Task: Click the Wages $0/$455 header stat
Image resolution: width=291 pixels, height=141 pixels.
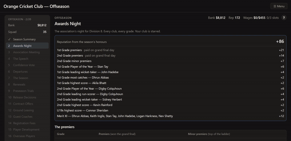Action: tap(254, 18)
